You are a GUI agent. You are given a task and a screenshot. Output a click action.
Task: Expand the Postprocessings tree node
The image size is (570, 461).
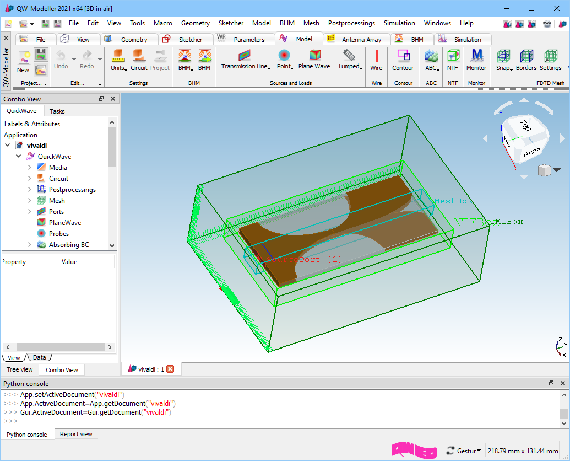(x=30, y=189)
